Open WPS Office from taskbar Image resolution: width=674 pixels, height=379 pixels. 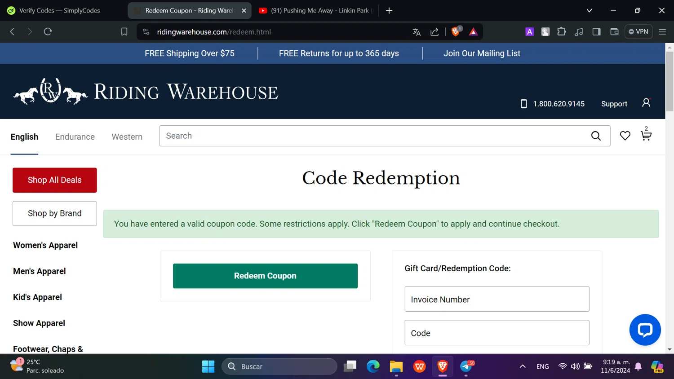click(x=419, y=366)
